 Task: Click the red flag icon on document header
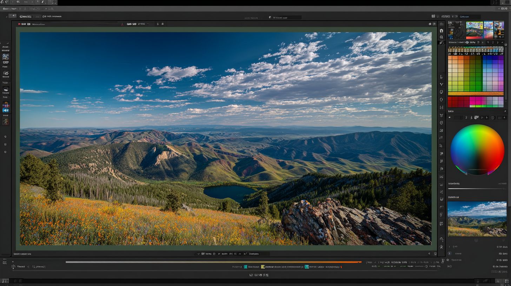[x=19, y=24]
